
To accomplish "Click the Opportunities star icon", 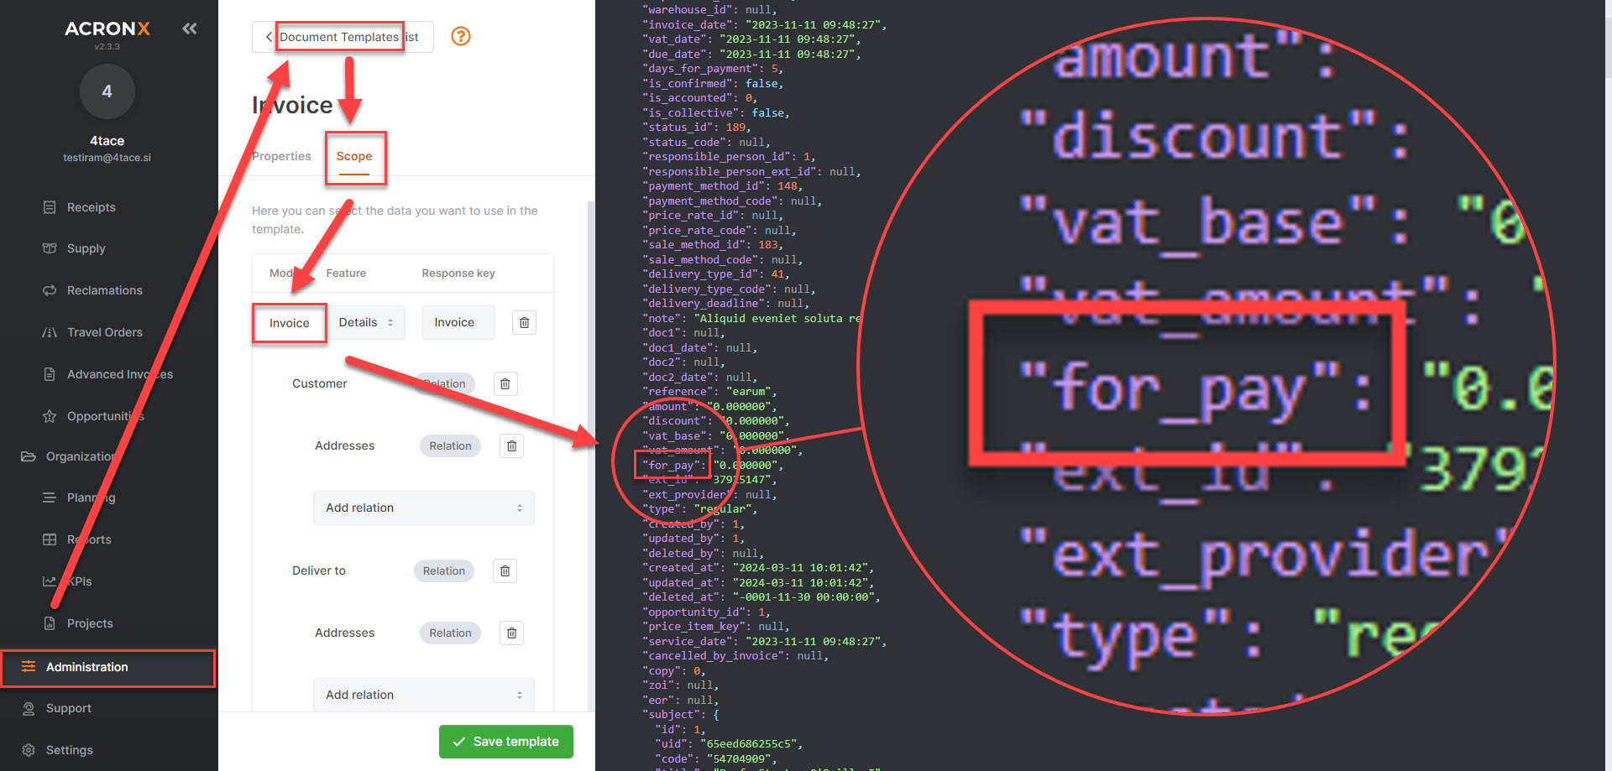I will pos(50,416).
